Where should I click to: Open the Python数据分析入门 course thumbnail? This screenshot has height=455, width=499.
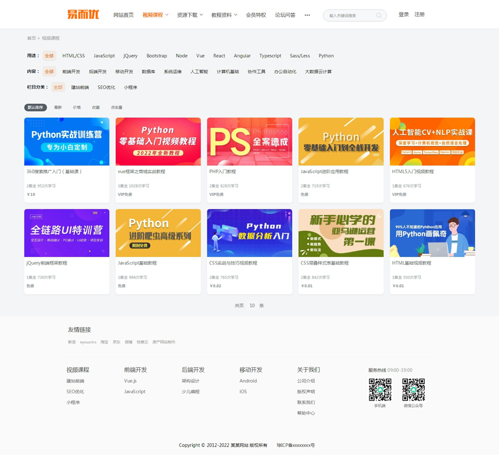[x=249, y=232]
